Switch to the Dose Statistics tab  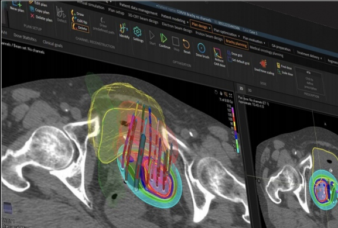click(25, 37)
